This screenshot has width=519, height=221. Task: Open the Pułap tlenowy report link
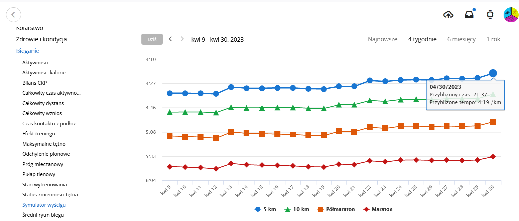point(39,174)
